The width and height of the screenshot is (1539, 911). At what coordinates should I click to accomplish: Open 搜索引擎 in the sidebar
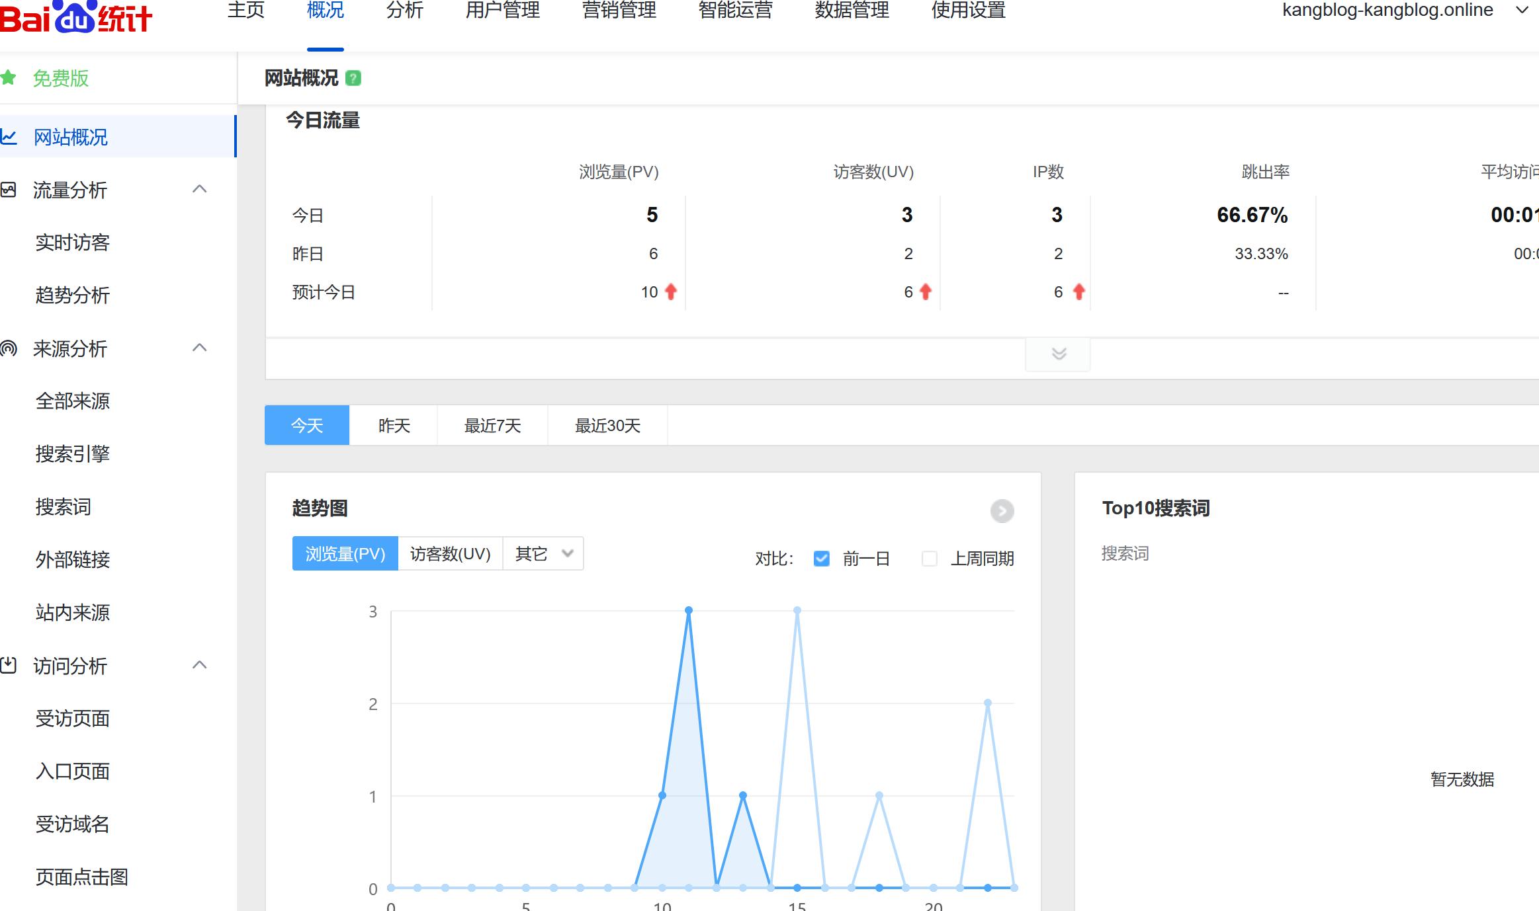(x=73, y=454)
